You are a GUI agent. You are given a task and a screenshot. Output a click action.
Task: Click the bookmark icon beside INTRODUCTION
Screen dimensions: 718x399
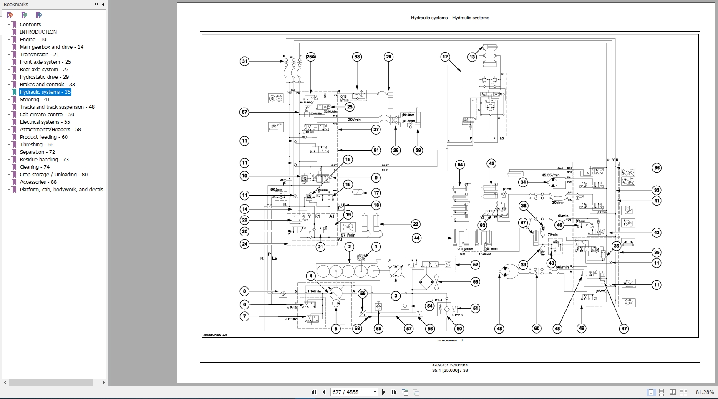click(14, 32)
